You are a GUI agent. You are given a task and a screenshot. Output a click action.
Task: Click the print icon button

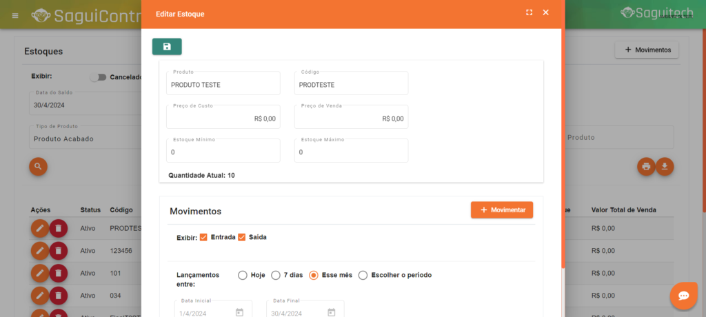point(646,166)
